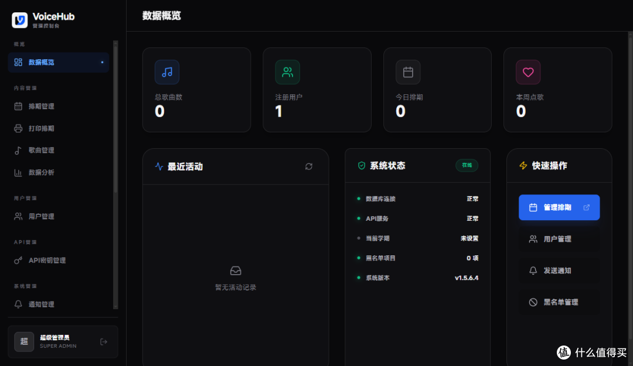Click the 暂无活动记录 text
The height and width of the screenshot is (366, 633).
point(236,288)
